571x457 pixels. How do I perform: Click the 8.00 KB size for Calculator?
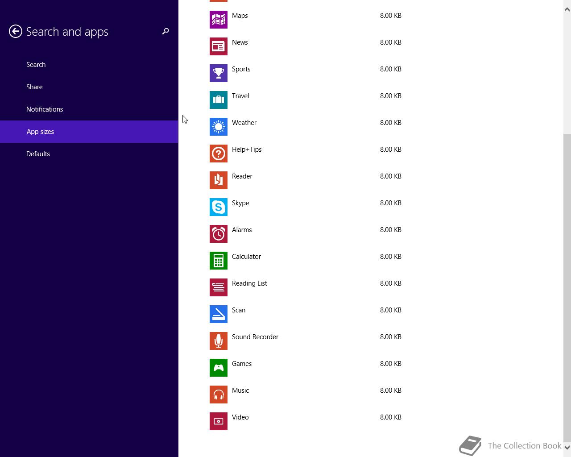pyautogui.click(x=391, y=257)
